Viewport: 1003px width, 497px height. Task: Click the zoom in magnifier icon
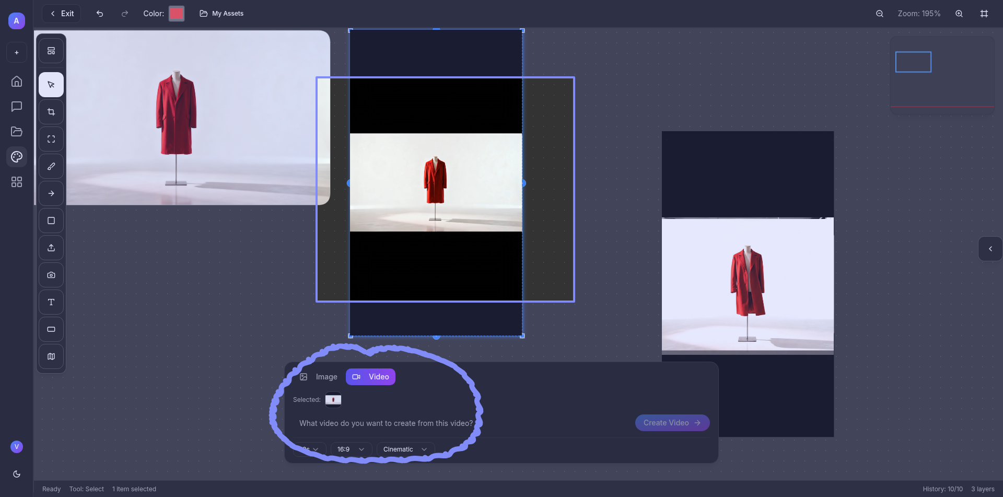[x=959, y=14]
